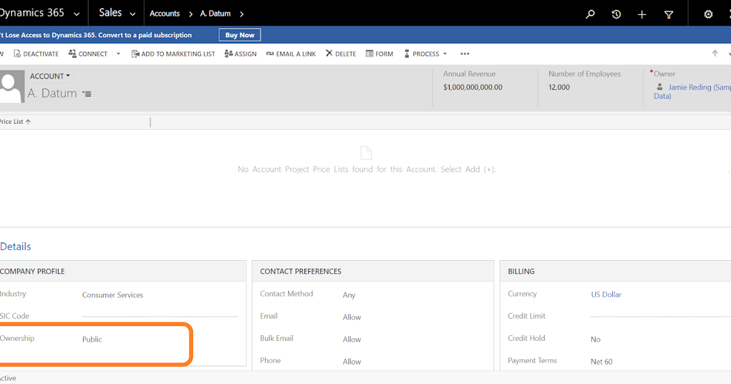Delete the A. Datum account record
This screenshot has height=384, width=731.
pyautogui.click(x=340, y=54)
